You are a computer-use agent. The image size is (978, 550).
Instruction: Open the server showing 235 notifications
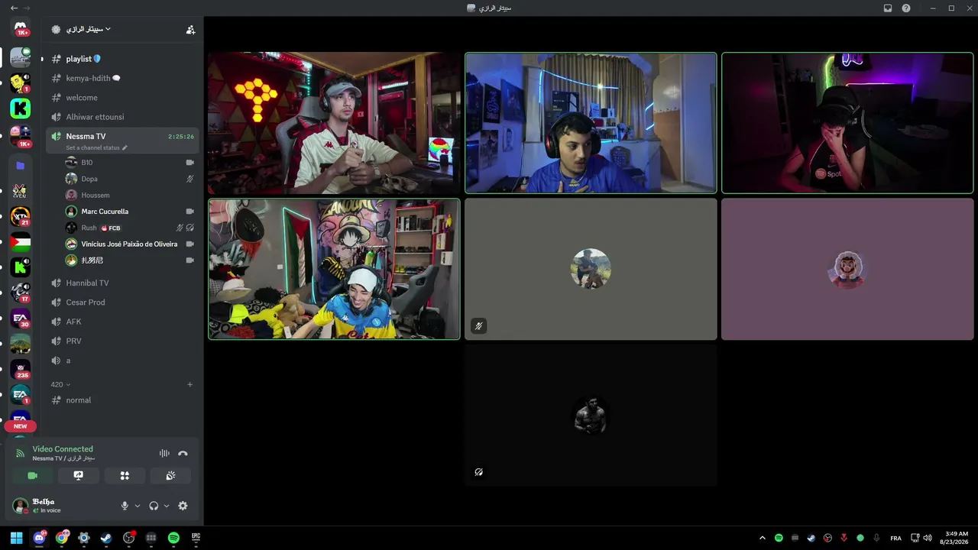(x=21, y=369)
